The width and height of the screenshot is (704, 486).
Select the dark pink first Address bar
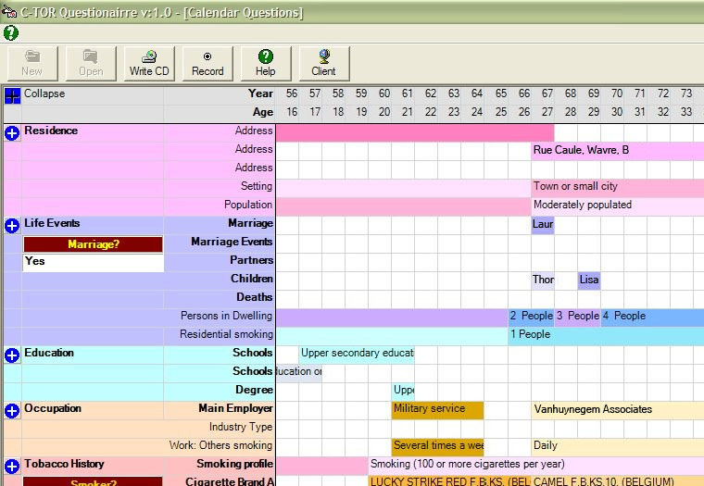click(x=415, y=132)
